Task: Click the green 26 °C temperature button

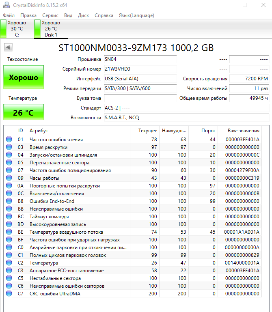Action: [x=24, y=112]
